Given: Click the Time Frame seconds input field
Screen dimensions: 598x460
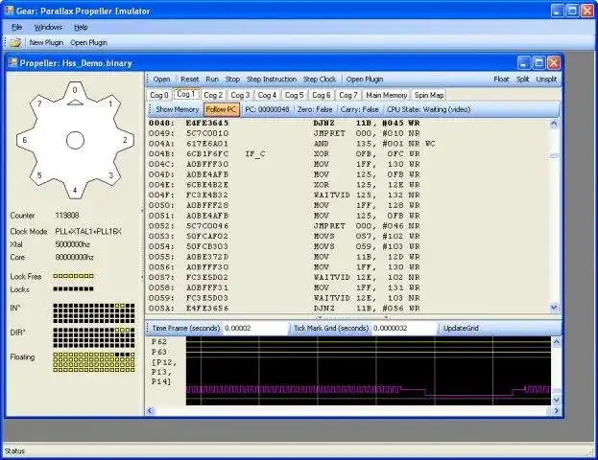Looking at the screenshot, I should click(x=255, y=328).
